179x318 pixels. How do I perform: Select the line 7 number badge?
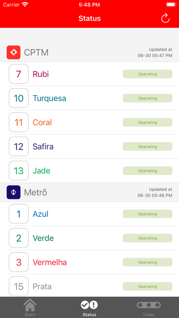pos(19,74)
